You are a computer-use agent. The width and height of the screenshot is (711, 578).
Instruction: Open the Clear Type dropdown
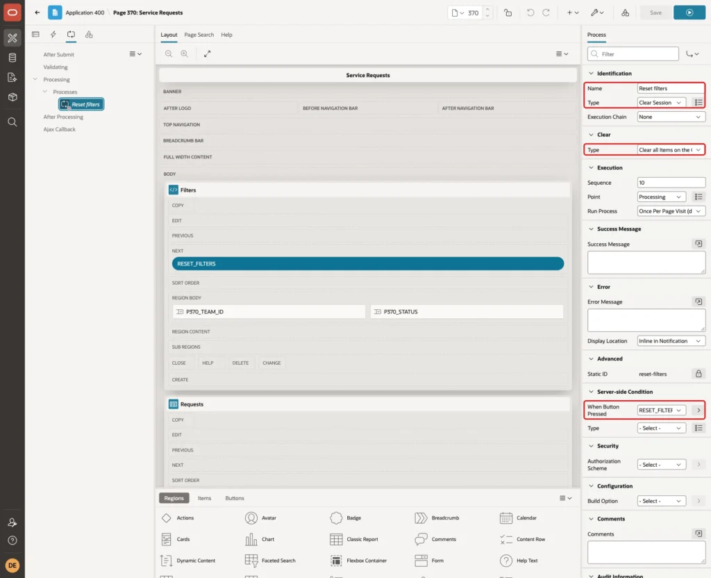point(671,150)
